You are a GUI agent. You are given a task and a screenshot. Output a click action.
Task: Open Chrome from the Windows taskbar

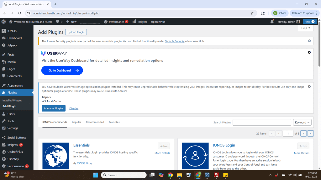coord(170,175)
